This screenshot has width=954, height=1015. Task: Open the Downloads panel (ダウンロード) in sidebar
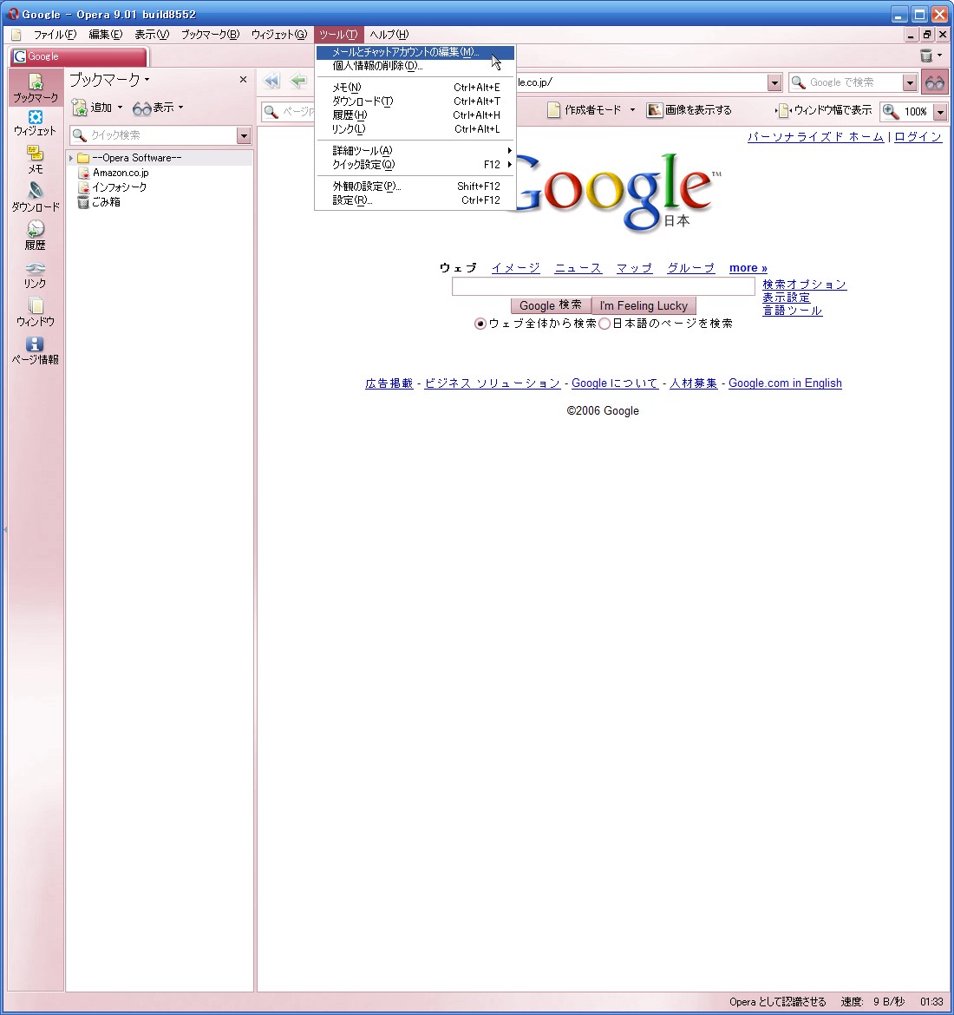[x=36, y=198]
